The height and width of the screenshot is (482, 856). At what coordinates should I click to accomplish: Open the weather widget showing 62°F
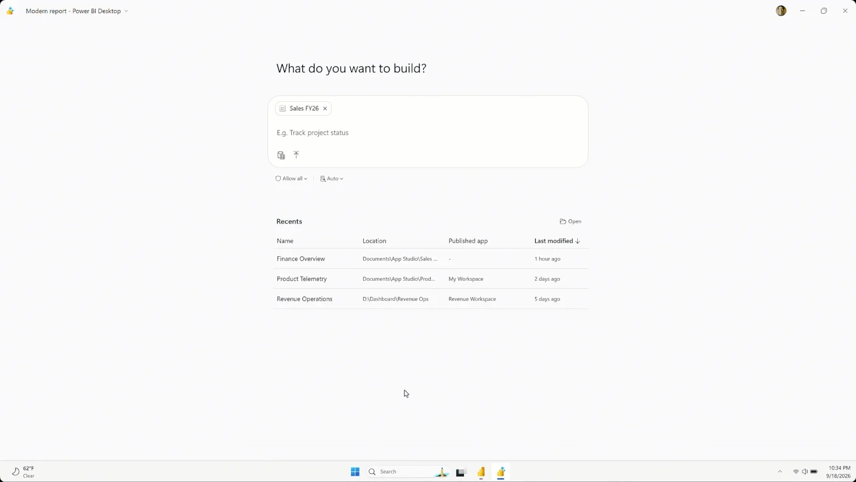tap(23, 472)
